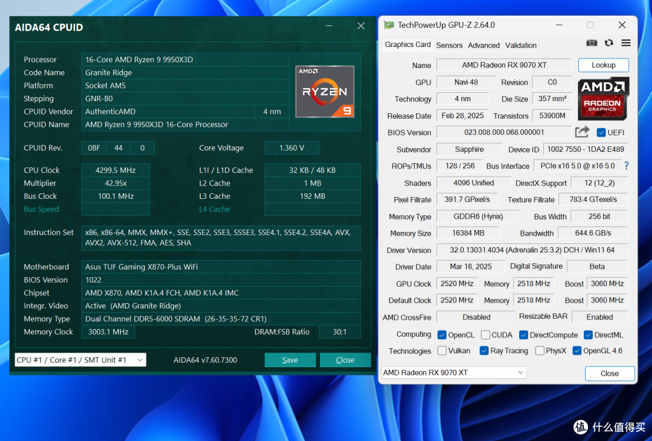Click the BIOS Version field 023.008.000.068.000001
The image size is (652, 441).
tap(504, 132)
